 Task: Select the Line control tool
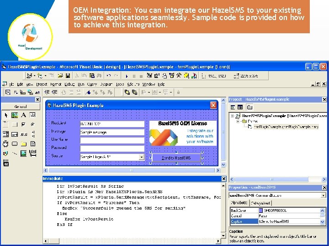click(x=15, y=154)
